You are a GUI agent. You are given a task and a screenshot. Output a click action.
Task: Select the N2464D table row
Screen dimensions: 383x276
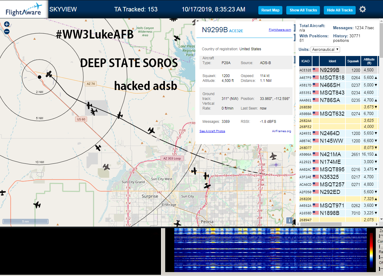(339, 133)
